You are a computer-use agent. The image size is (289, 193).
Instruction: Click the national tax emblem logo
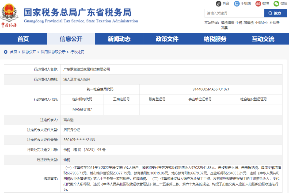pyautogui.click(x=9, y=16)
